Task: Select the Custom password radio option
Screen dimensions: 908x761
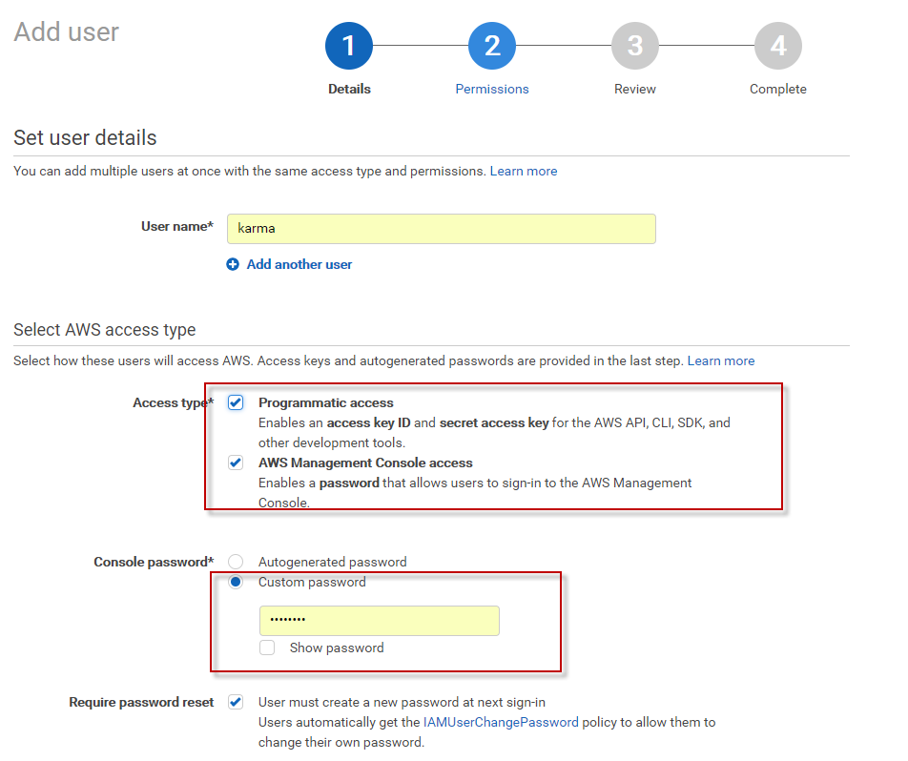Action: coord(236,582)
